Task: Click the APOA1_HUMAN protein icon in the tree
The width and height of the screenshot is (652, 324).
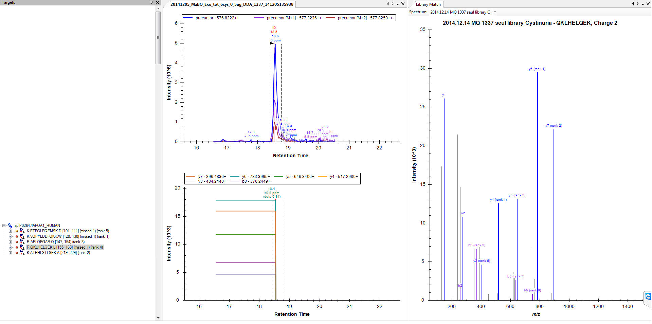Action: click(10, 226)
